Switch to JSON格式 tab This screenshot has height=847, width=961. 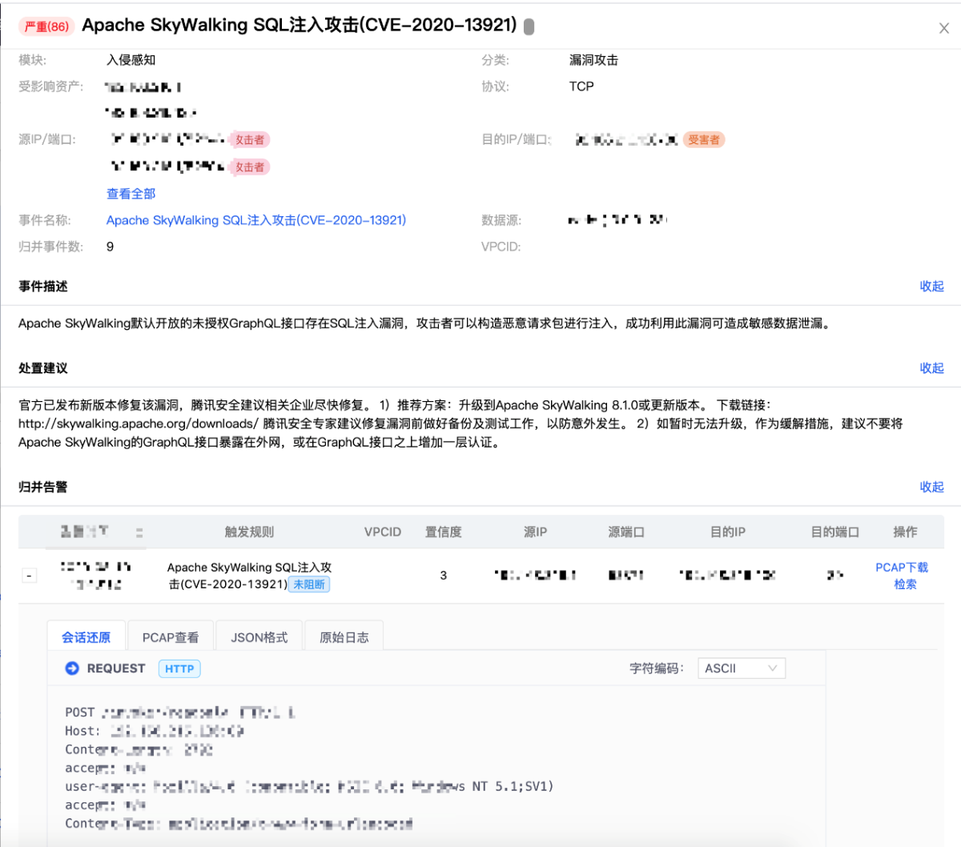click(x=259, y=637)
